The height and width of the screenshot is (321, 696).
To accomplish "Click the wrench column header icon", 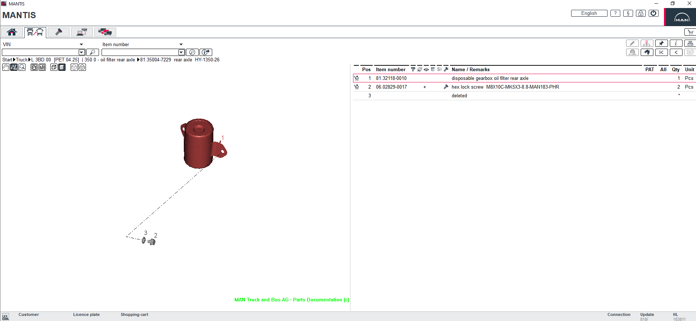I will click(446, 69).
